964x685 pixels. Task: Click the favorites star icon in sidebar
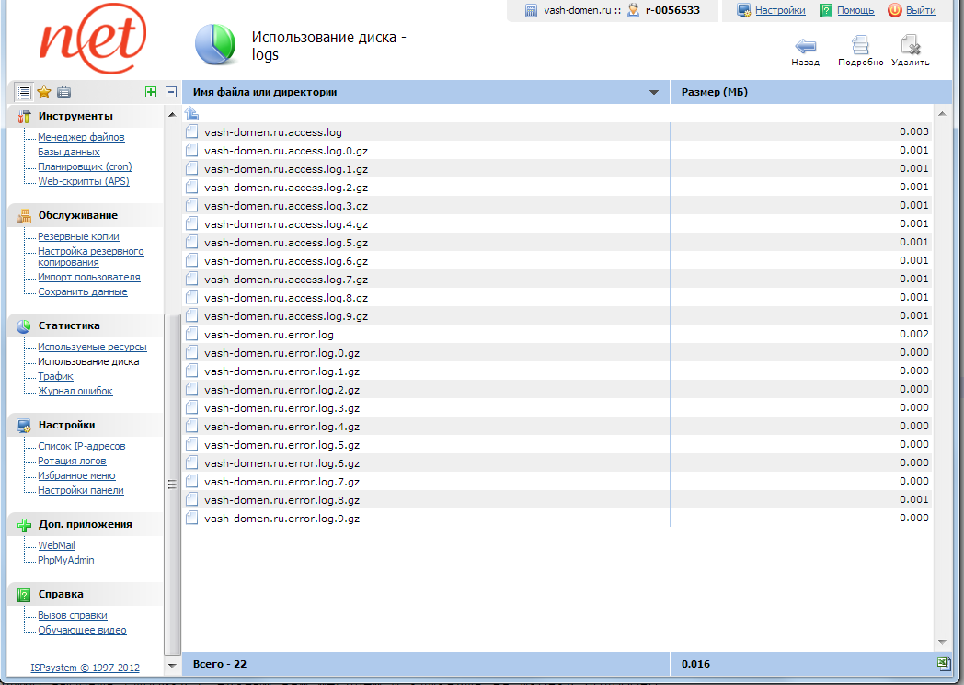point(43,92)
